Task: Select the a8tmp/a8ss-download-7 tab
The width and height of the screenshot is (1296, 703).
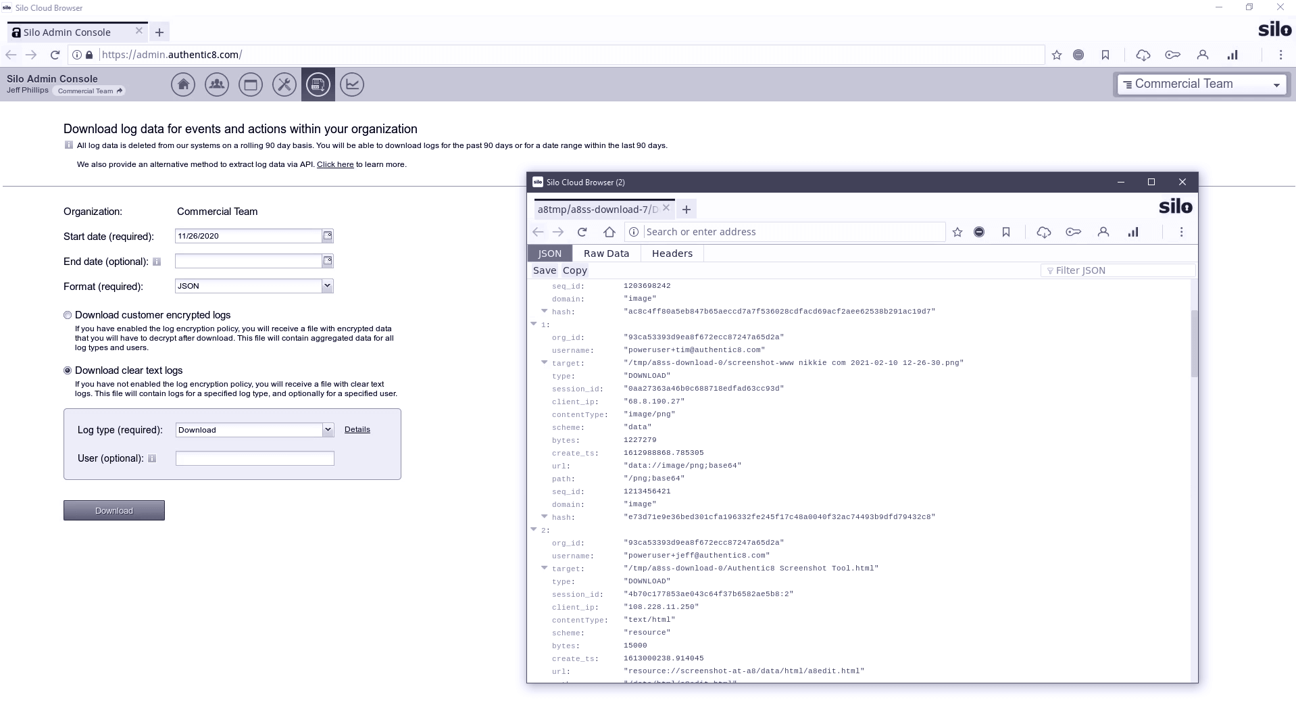Action: 597,210
